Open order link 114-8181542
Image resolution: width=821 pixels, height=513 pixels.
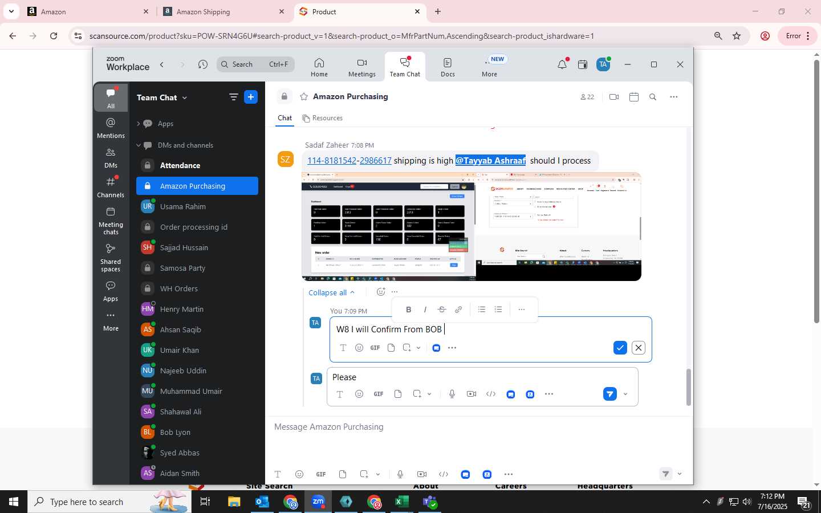pyautogui.click(x=332, y=161)
